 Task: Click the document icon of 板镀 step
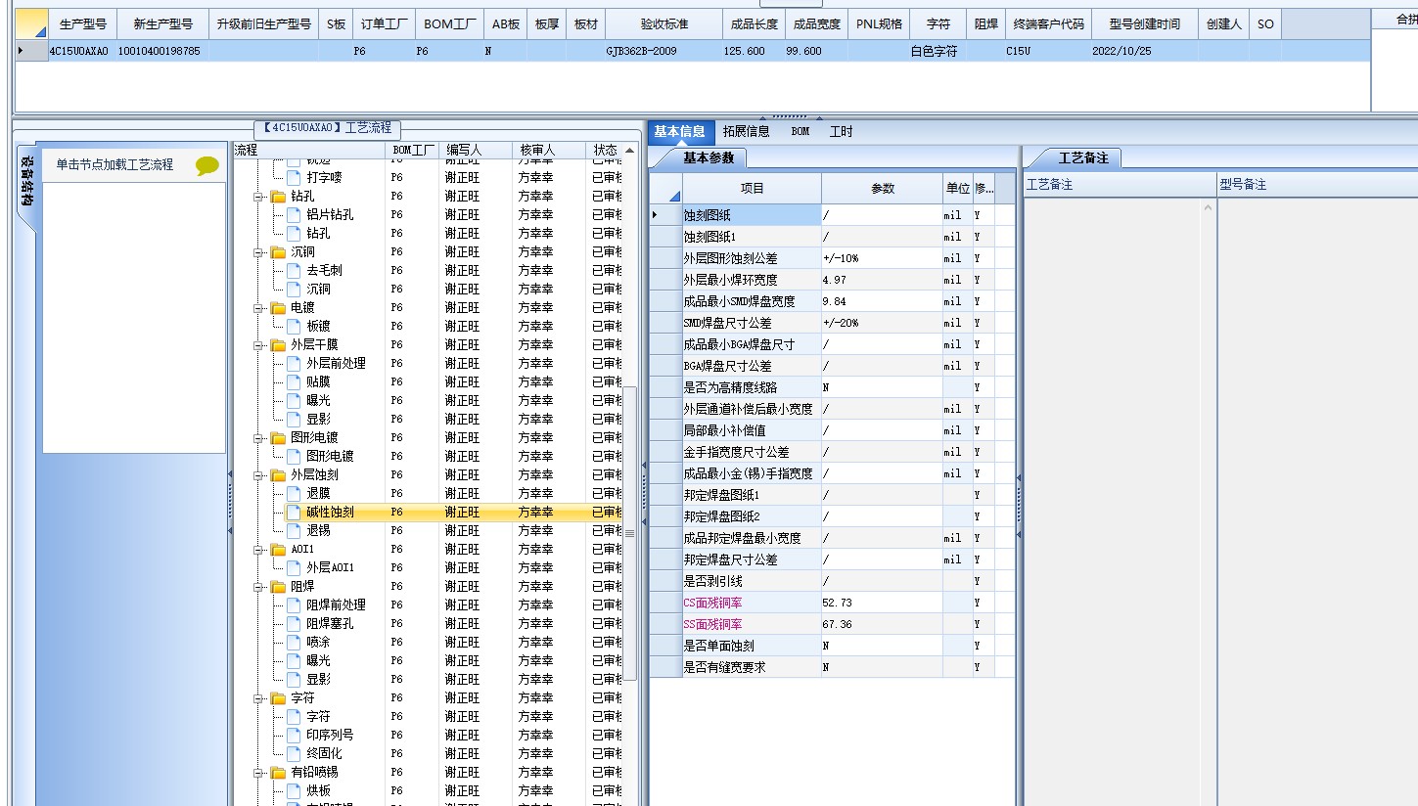pyautogui.click(x=294, y=326)
